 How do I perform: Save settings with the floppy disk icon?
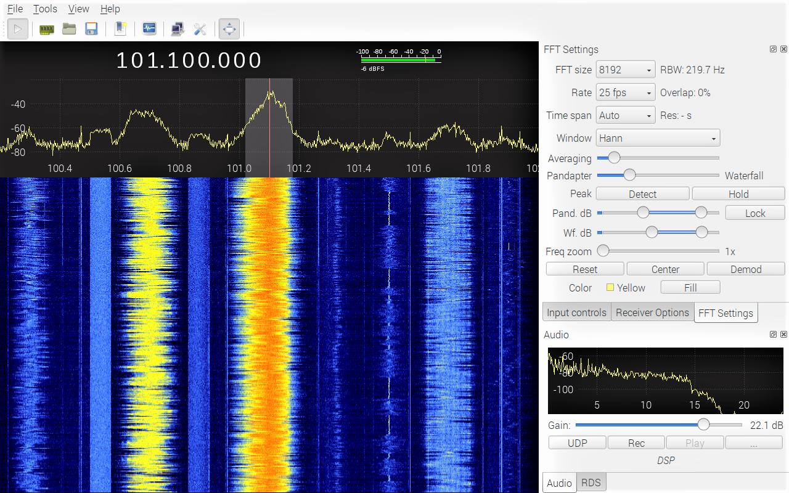point(91,29)
